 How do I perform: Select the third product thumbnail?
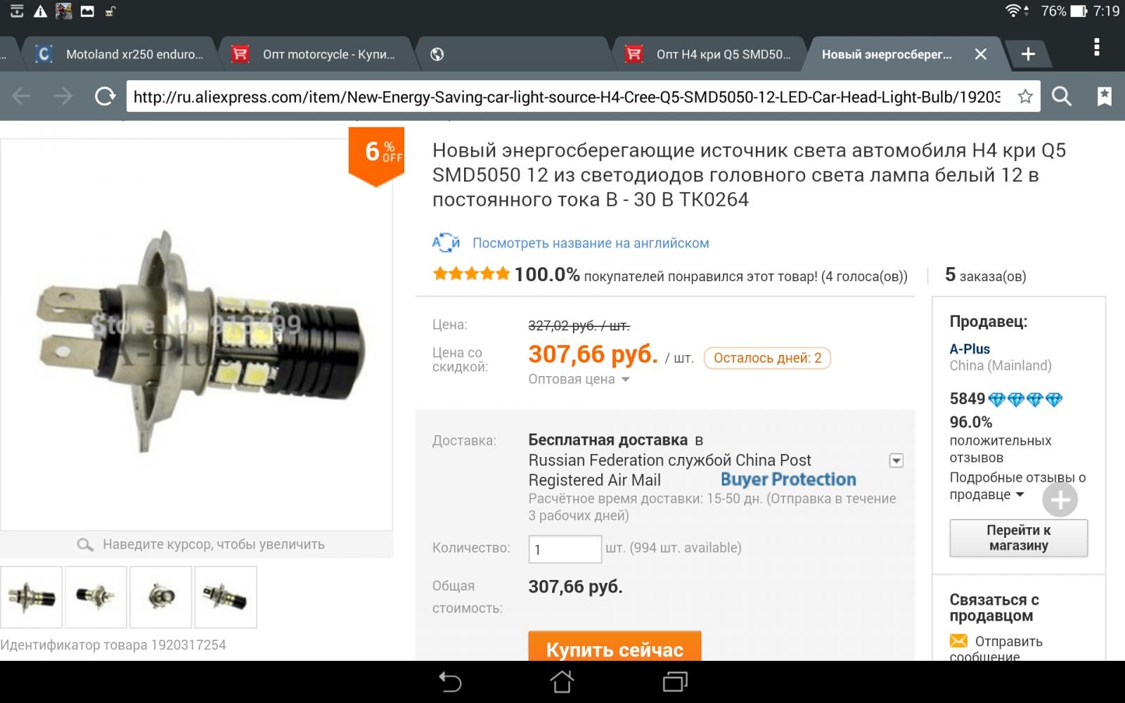point(161,597)
